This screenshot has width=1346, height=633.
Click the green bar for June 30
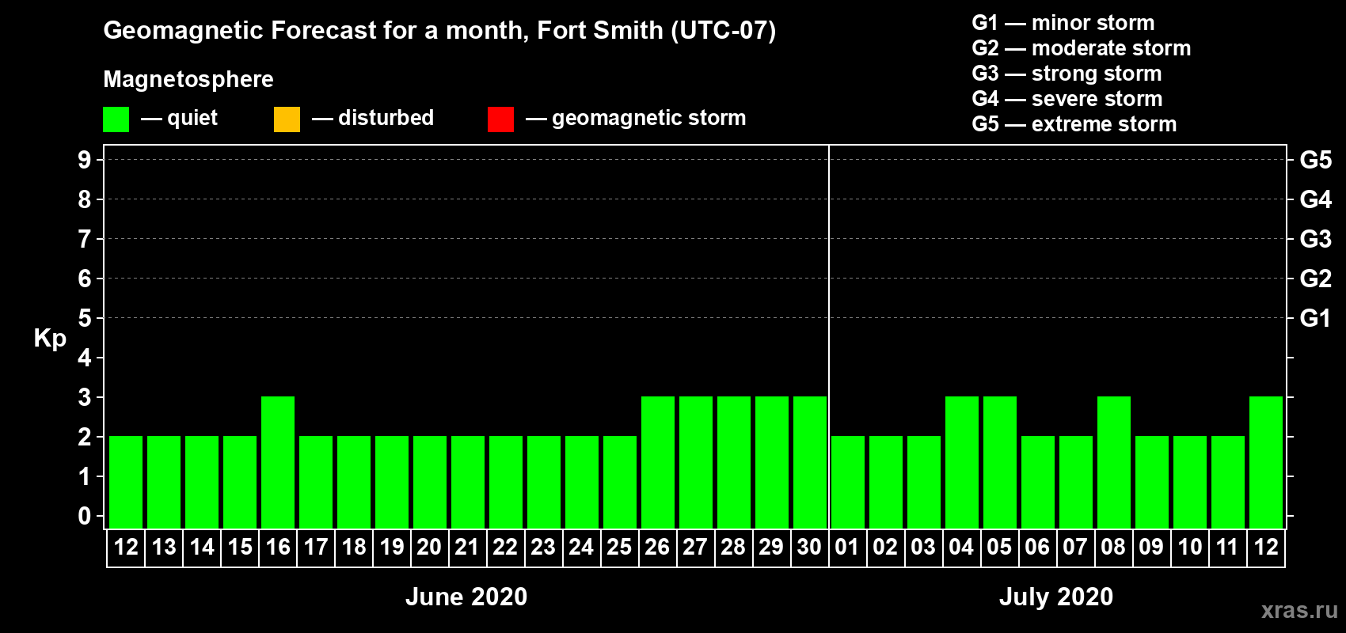coord(810,462)
